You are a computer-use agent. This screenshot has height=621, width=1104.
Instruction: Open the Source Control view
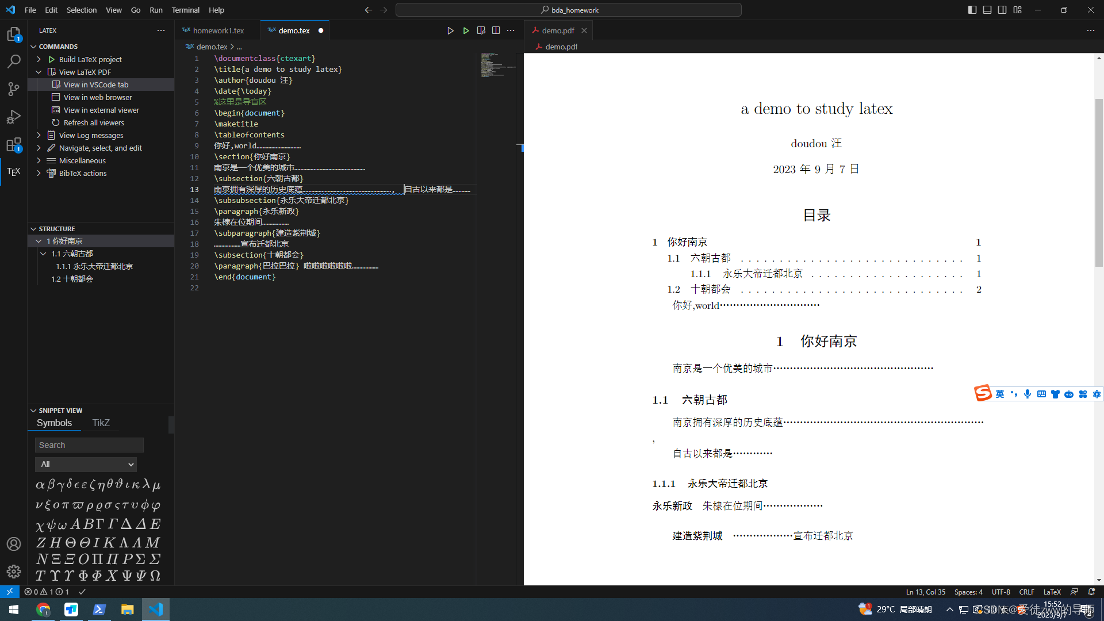click(x=14, y=89)
